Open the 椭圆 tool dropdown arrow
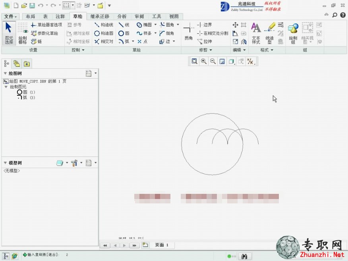The height and width of the screenshot is (261, 348). tap(155, 25)
